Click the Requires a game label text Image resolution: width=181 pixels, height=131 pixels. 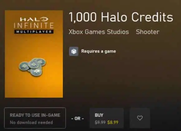98,51
